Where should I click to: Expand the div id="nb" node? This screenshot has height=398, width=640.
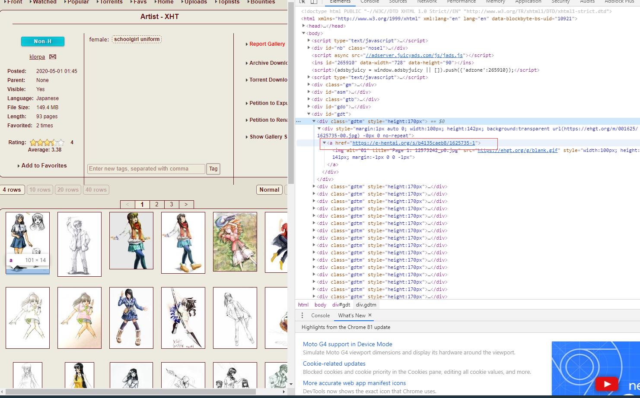coord(309,48)
